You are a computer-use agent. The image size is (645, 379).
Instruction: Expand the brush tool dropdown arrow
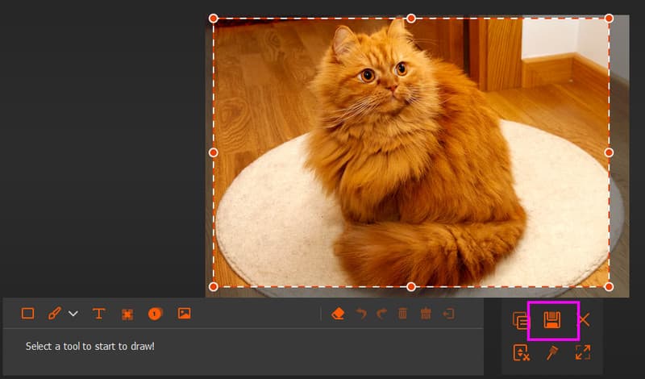(x=73, y=314)
